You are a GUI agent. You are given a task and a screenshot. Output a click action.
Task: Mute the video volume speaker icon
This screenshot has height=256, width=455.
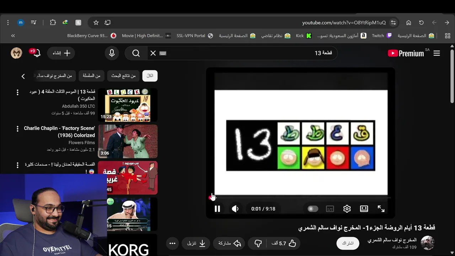pos(235,209)
